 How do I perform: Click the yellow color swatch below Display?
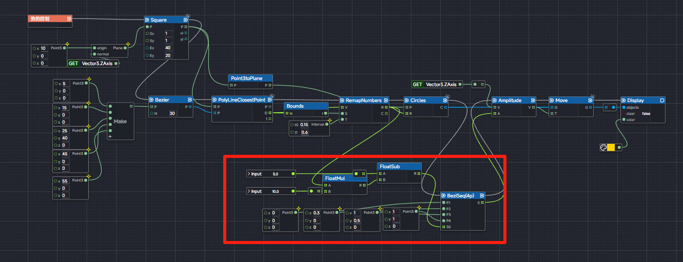click(611, 148)
